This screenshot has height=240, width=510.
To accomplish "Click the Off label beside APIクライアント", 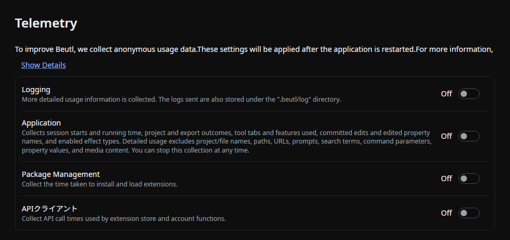I will pyautogui.click(x=446, y=213).
